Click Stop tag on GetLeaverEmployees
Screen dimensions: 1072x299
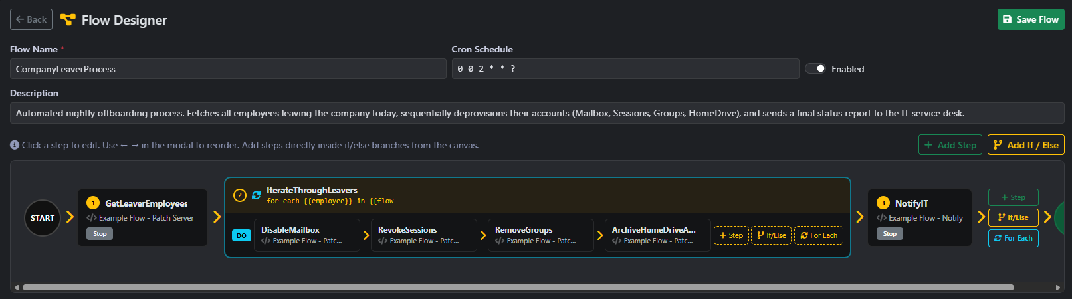100,234
